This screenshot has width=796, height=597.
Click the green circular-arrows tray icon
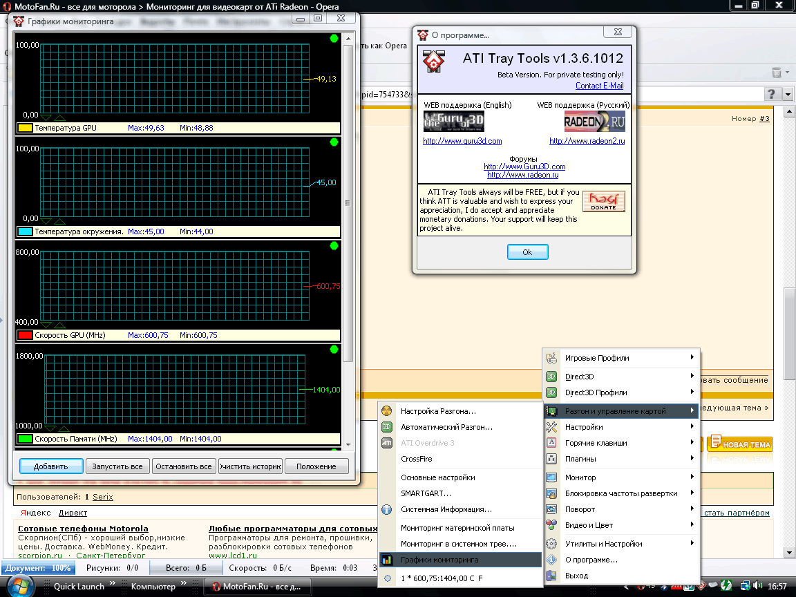pos(726,586)
